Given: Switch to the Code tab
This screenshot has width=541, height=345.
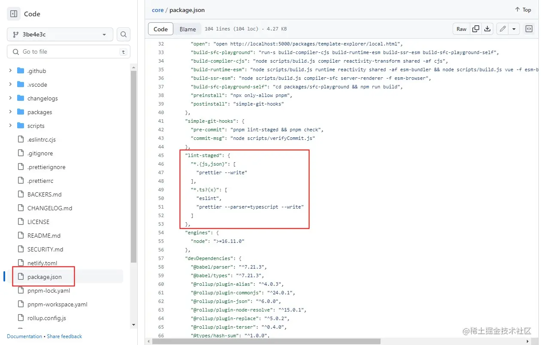Looking at the screenshot, I should (x=160, y=29).
